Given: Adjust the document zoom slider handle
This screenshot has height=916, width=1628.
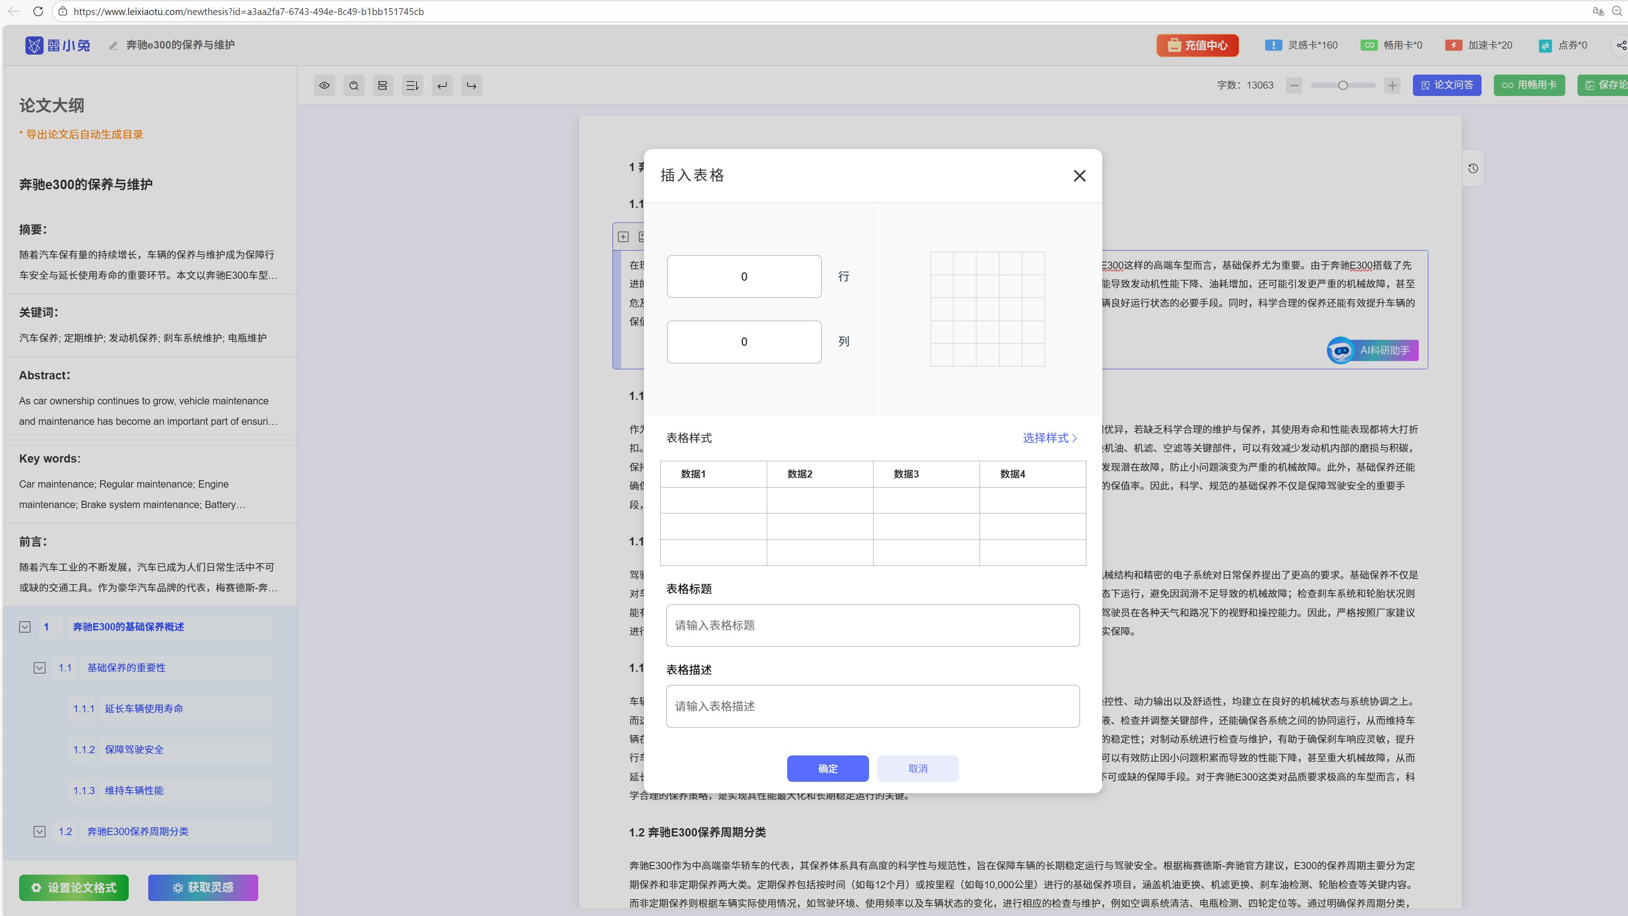Looking at the screenshot, I should tap(1343, 86).
